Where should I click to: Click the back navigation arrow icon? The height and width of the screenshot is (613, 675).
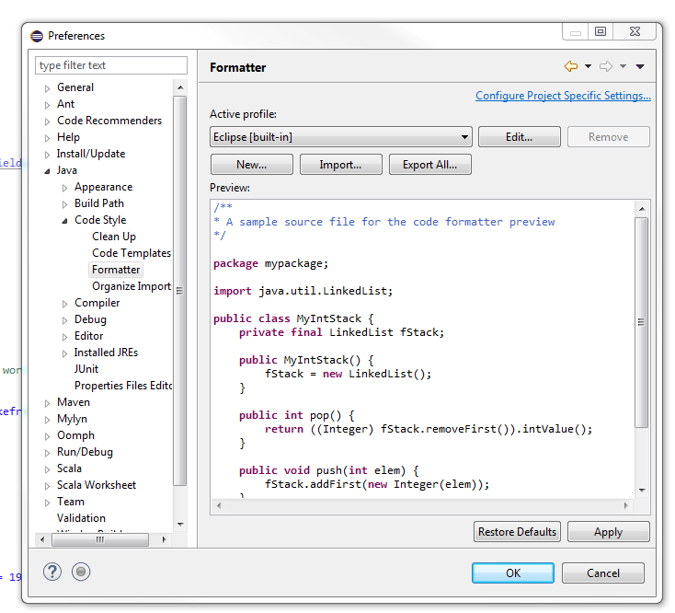point(570,66)
